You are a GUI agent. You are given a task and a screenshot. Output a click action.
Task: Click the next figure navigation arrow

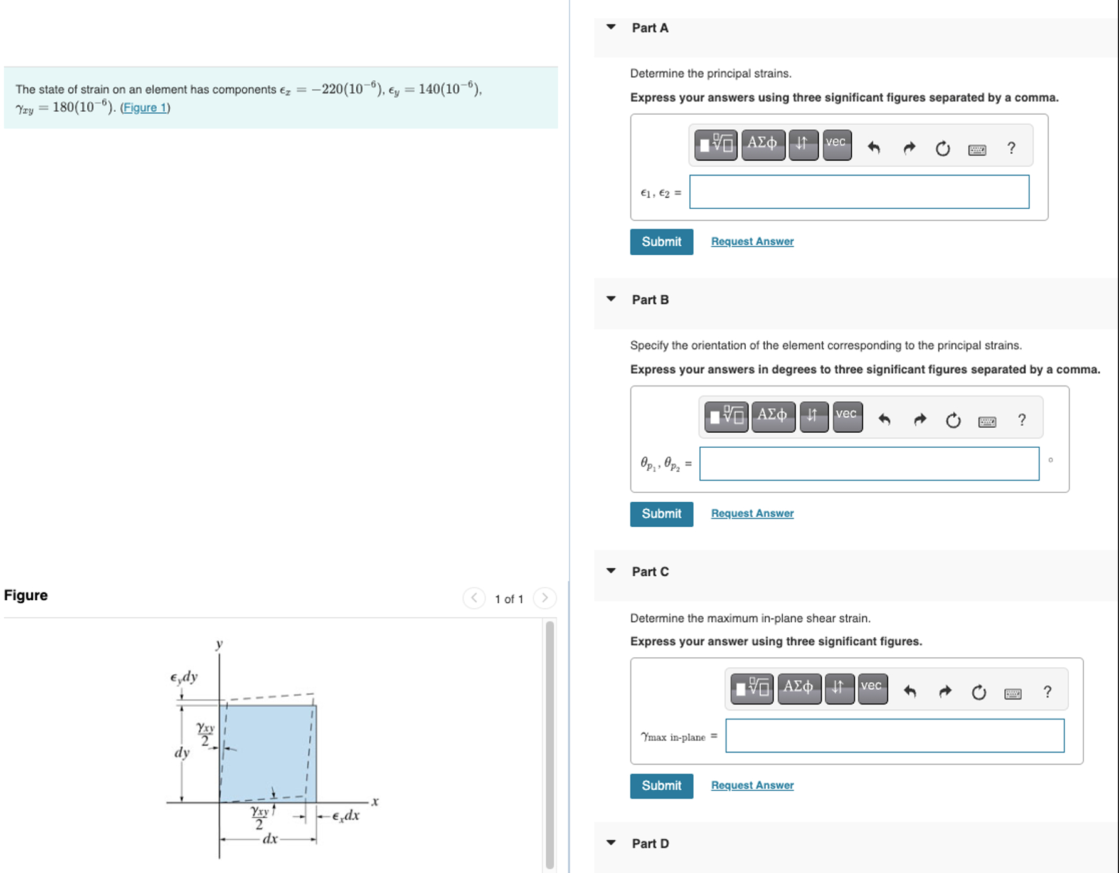point(544,598)
